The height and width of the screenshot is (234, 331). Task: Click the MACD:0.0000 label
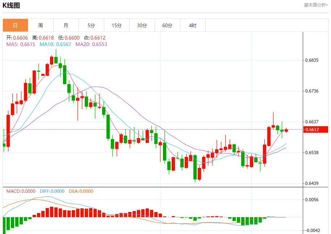coord(21,191)
